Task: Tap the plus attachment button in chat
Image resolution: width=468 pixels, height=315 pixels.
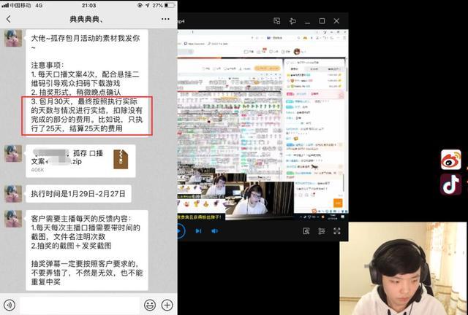Action: tap(167, 305)
